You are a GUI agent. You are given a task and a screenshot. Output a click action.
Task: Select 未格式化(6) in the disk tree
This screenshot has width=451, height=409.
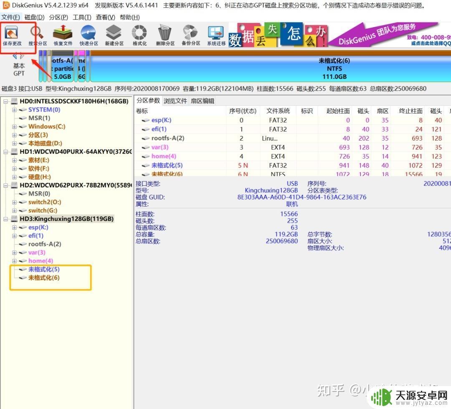pyautogui.click(x=44, y=278)
